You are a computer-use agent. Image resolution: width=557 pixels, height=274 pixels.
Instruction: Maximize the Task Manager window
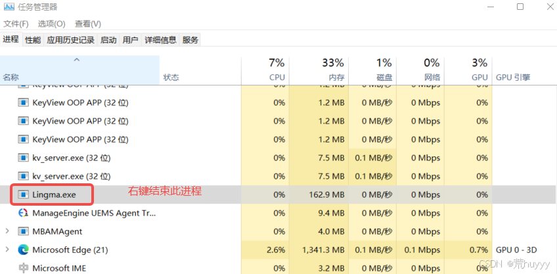coord(520,7)
